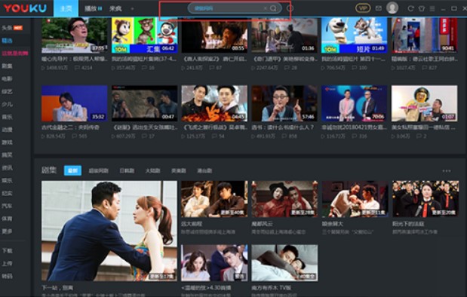Image resolution: width=467 pixels, height=297 pixels.
Task: Open the 南方有乔木 TV版 title
Action: (272, 288)
